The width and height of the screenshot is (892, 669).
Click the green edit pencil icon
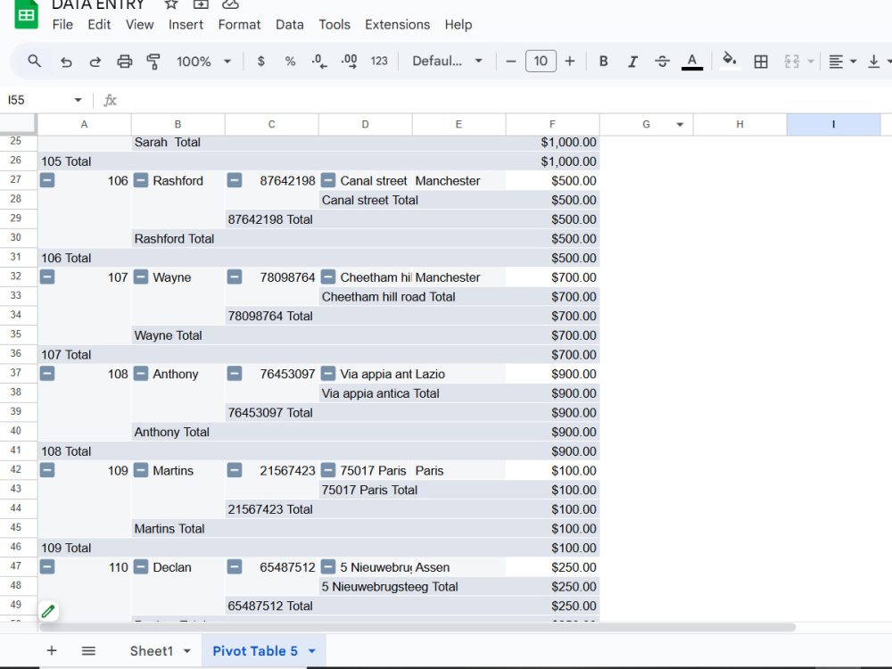48,612
